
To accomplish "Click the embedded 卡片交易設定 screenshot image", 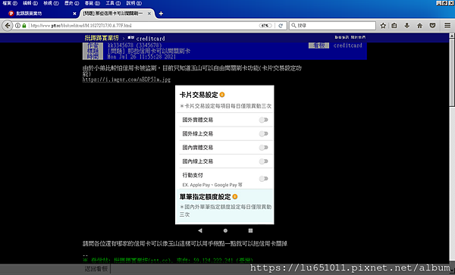I will [224, 155].
